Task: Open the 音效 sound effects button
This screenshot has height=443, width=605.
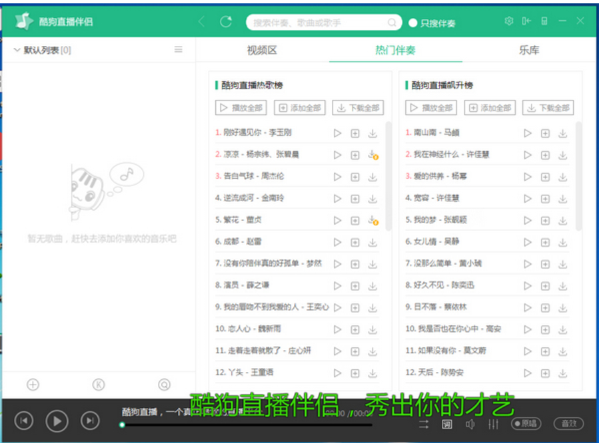Action: [568, 424]
